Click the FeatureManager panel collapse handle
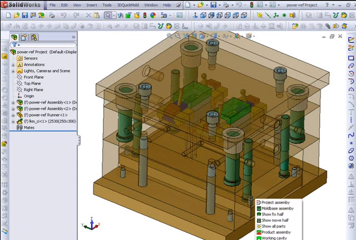The image size is (356, 240). click(79, 141)
